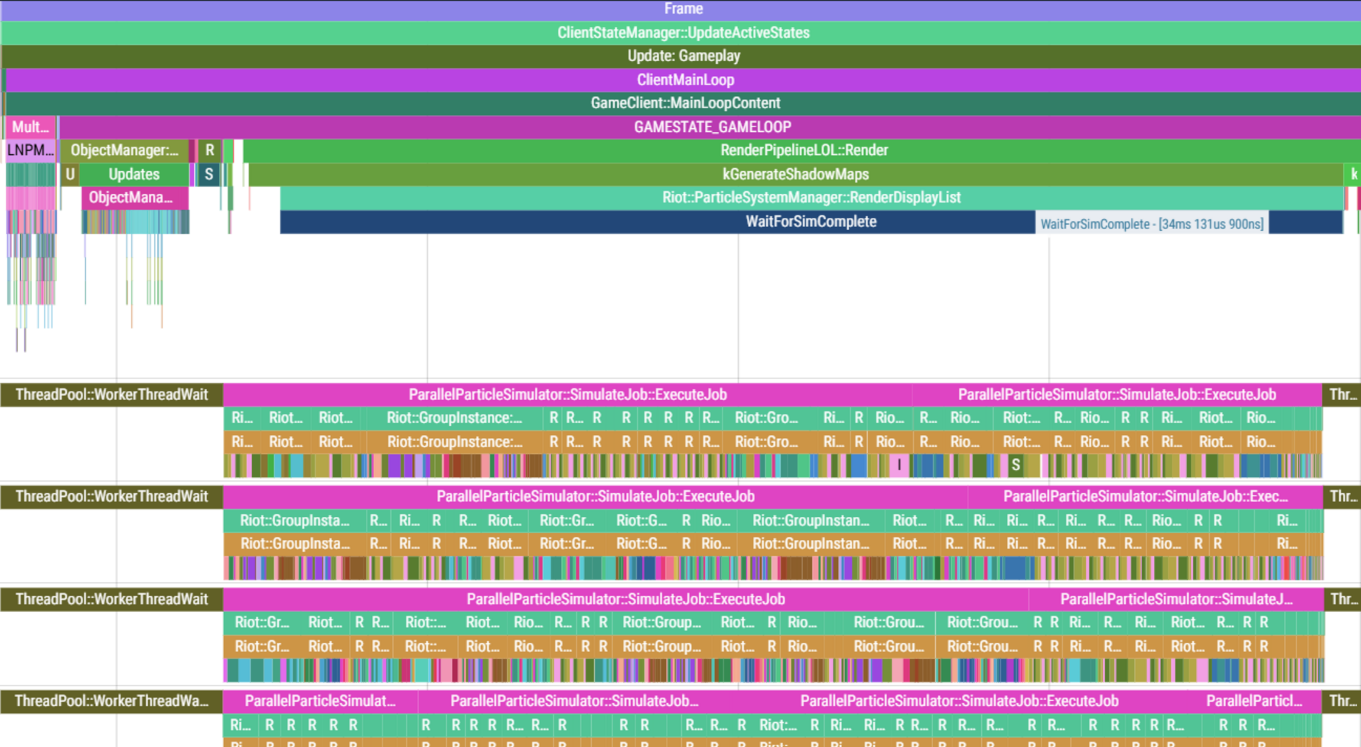Select the ClientMainLoop slice
This screenshot has height=747, width=1361.
685,80
